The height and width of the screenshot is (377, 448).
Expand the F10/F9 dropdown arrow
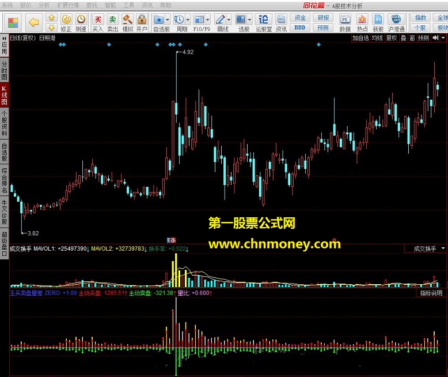point(208,20)
